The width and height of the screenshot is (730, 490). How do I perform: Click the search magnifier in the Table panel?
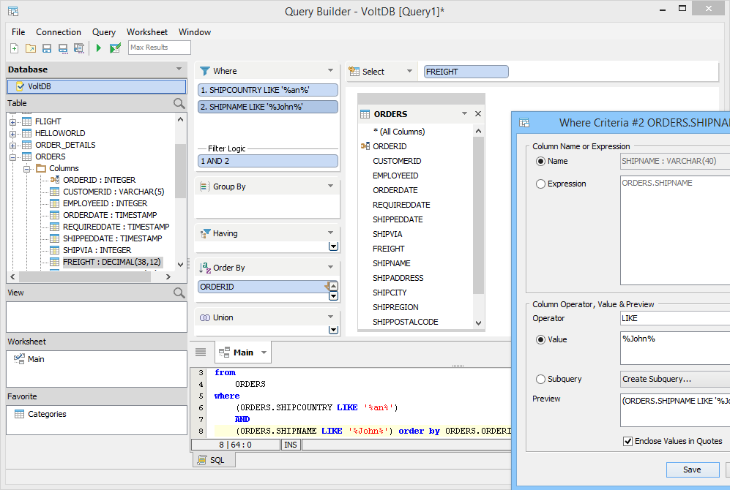179,103
